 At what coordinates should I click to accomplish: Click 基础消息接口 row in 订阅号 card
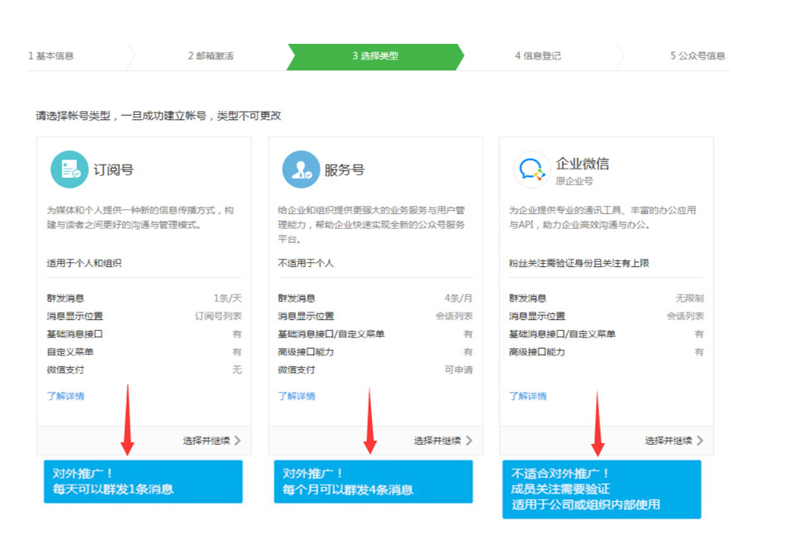coord(144,334)
